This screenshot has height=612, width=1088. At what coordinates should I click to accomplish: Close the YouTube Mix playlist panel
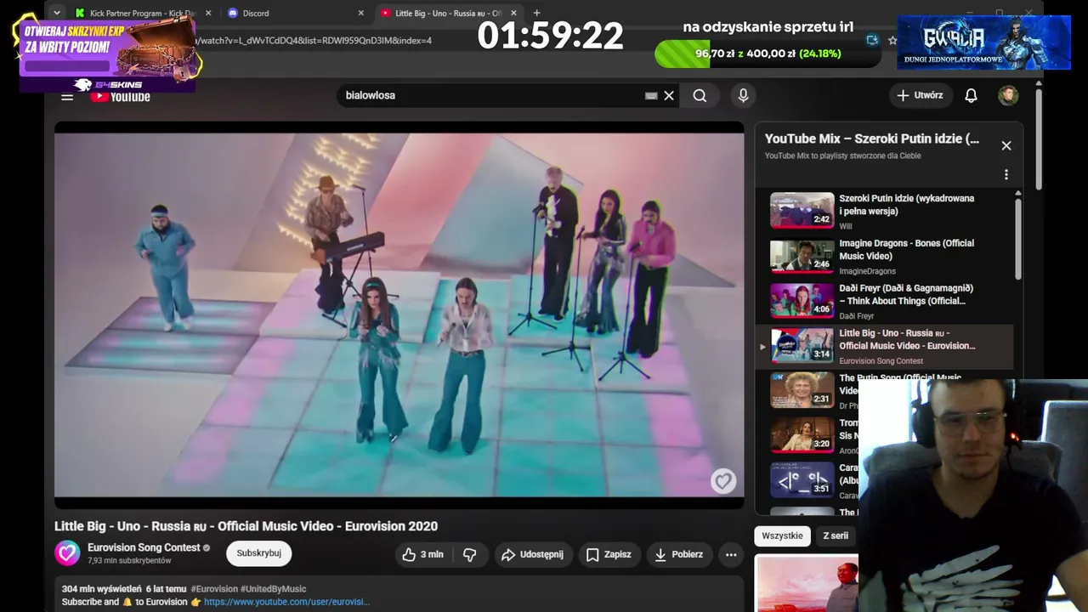(x=1006, y=145)
